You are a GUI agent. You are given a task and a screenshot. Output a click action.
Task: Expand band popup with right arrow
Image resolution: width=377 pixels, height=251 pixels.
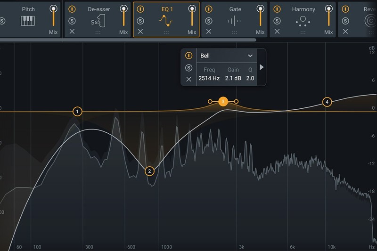point(262,67)
